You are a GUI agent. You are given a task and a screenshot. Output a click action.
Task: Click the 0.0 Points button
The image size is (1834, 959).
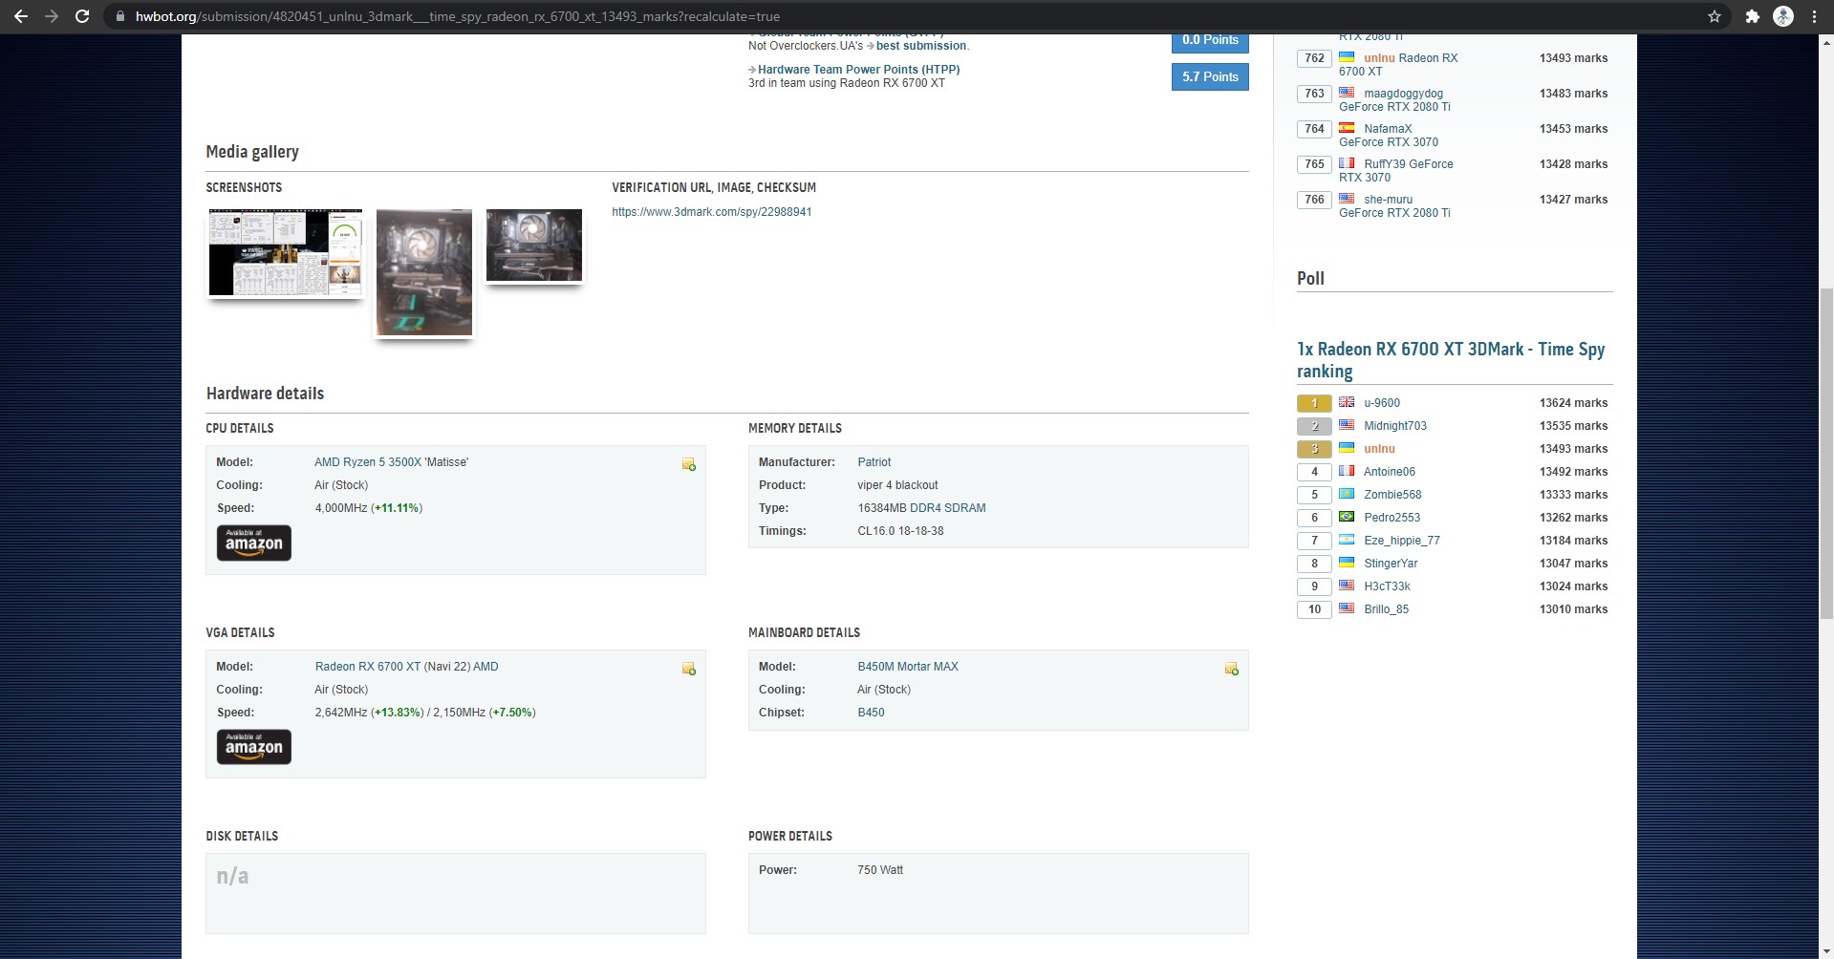pos(1210,41)
